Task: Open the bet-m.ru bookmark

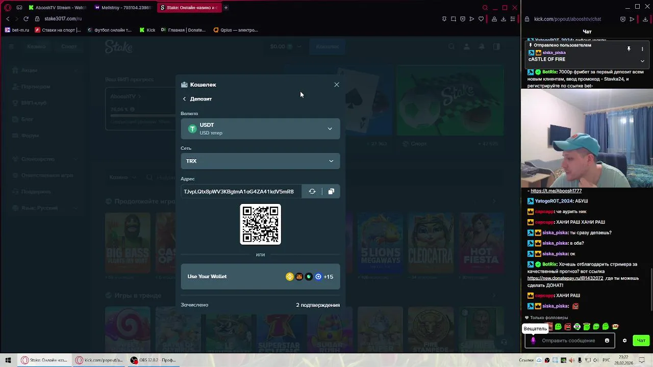Action: (17, 30)
